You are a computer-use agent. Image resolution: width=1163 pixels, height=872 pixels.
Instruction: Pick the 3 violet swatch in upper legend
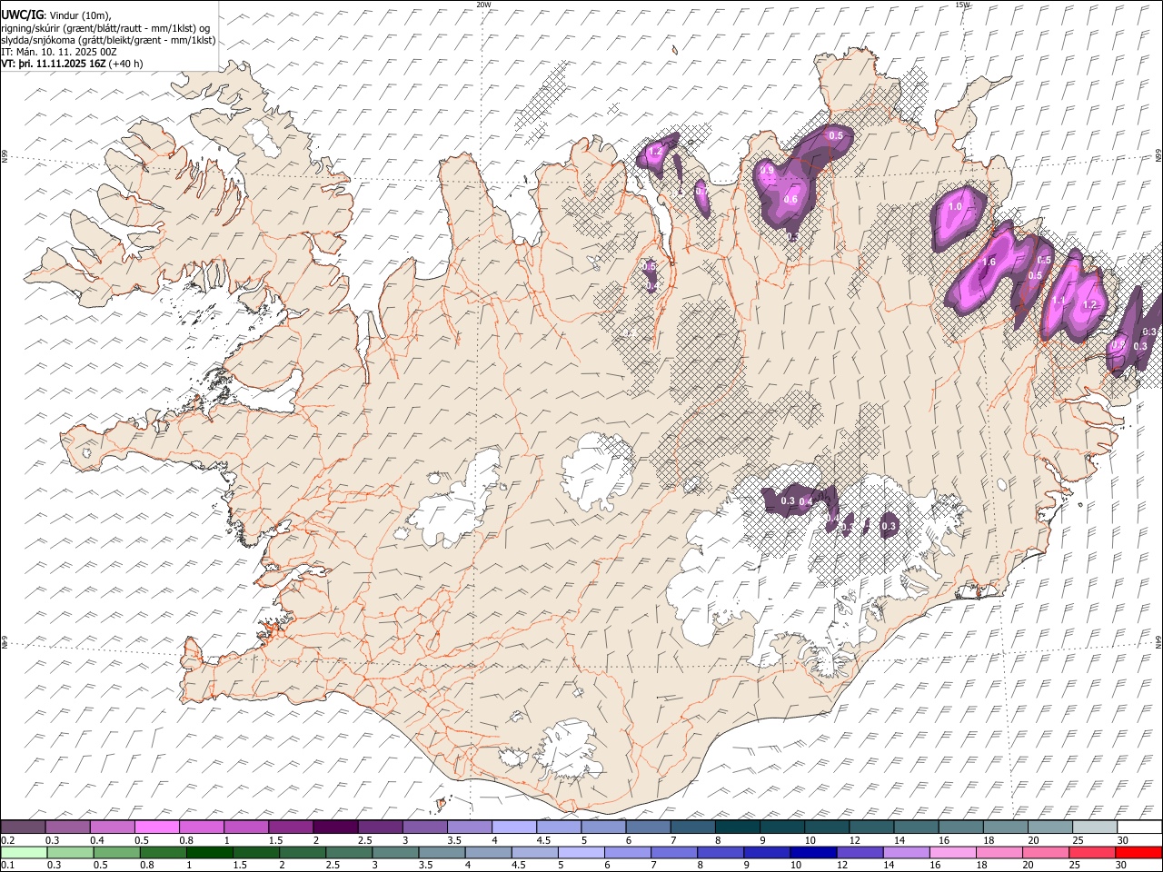coord(424,827)
